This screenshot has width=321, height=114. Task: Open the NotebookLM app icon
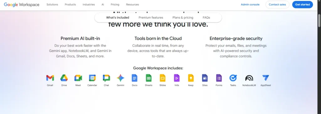(x=249, y=78)
